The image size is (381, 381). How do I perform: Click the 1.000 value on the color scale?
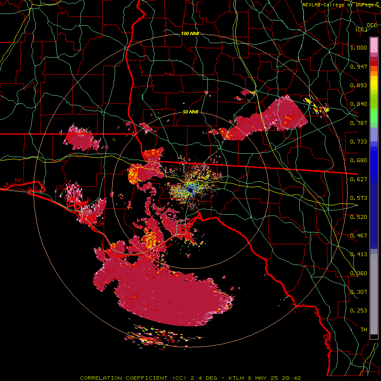(x=359, y=47)
